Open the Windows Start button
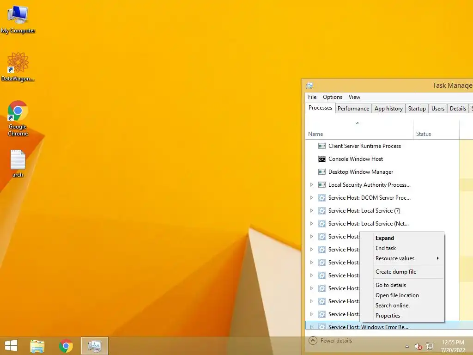This screenshot has height=355, width=473. coord(11,346)
